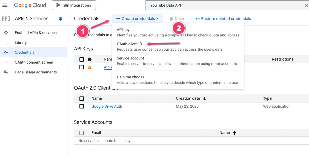Click the Name column up arrow sort icon
Screen dimensions: 309x157
click(x=234, y=133)
